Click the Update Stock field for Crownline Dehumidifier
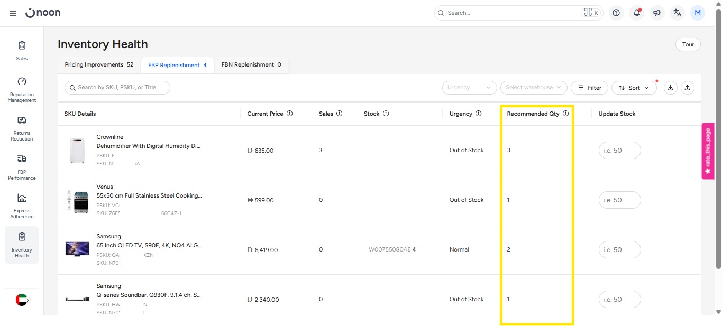Viewport: 722px width, 326px height. [619, 151]
